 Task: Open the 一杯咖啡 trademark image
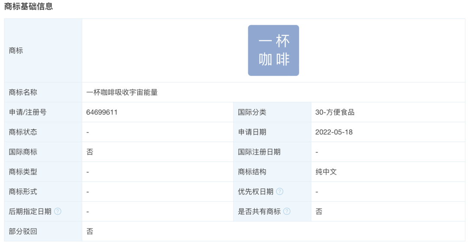point(273,51)
